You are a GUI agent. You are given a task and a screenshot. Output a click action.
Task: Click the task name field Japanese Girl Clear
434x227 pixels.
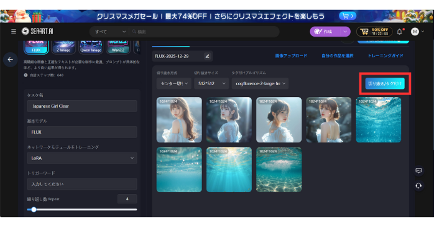tap(82, 106)
